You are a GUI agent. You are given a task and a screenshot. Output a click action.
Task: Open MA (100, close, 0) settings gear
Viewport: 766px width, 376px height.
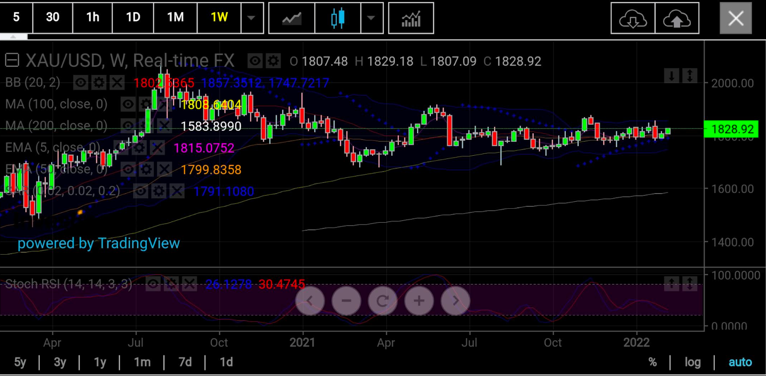point(146,104)
